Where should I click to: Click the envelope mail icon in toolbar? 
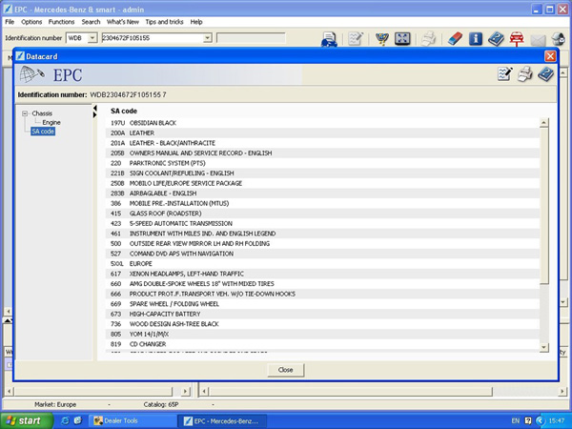pyautogui.click(x=538, y=40)
